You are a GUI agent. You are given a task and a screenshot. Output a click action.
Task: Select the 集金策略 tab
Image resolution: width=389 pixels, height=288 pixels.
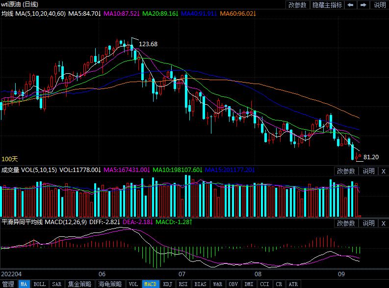point(79,284)
